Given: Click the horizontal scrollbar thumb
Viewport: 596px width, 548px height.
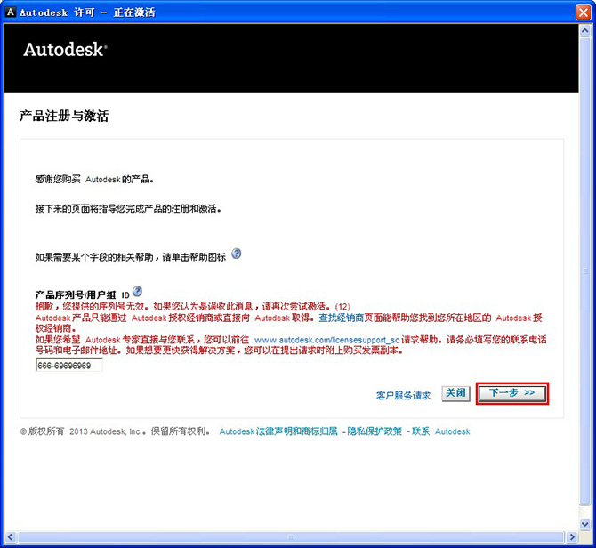Looking at the screenshot, I should tap(291, 537).
